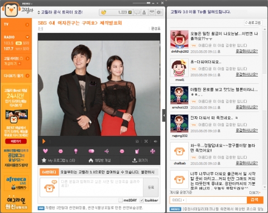268x213 pixels.
Task: Click the banana icon in top toolbar
Action: [x=103, y=12]
